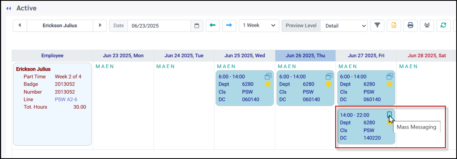Click the green previous-week arrow
This screenshot has height=159, width=457.
[x=213, y=26]
